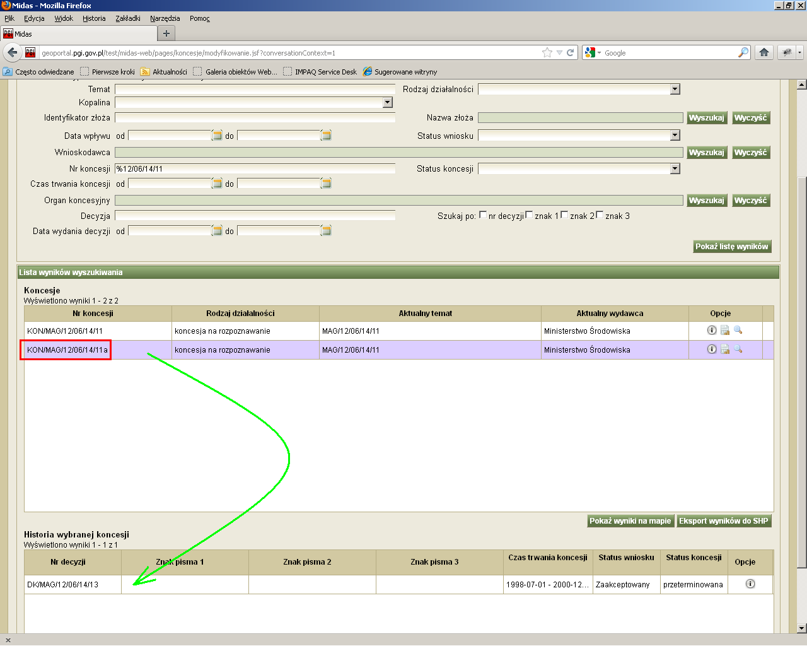Viewport: 807px width, 646px height.
Task: Toggle 'znak 2' search checkbox
Action: coord(564,214)
